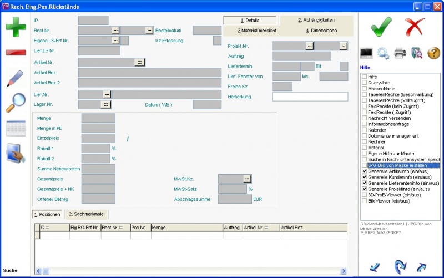Open the Sachmerkmale tab

coord(88,214)
